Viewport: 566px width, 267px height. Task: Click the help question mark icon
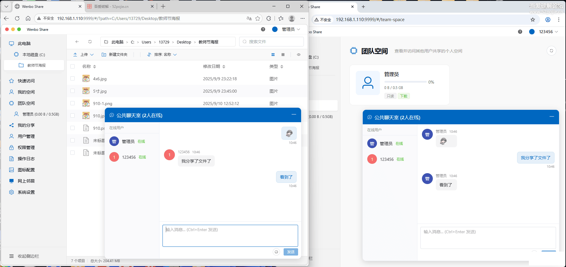tap(263, 29)
